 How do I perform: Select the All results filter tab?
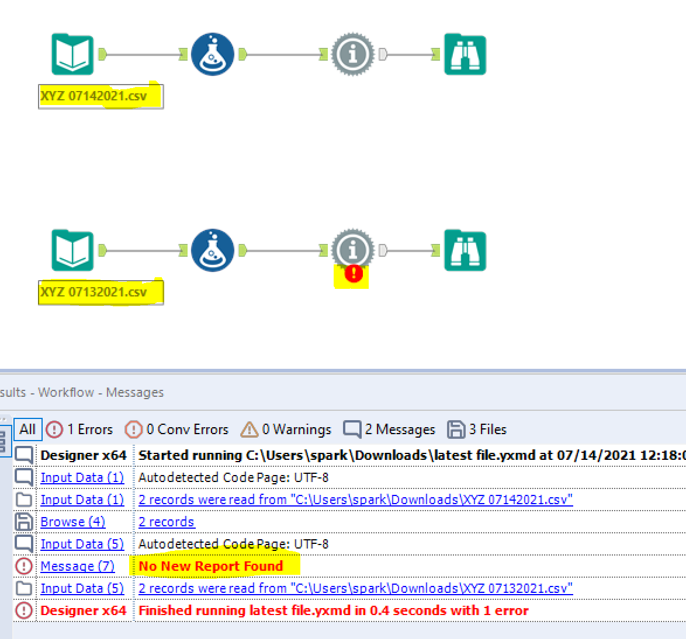coord(27,430)
